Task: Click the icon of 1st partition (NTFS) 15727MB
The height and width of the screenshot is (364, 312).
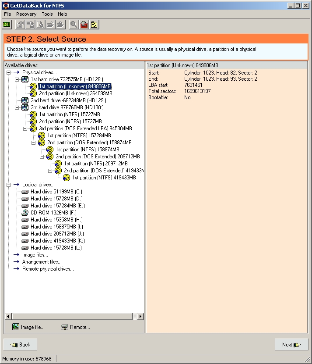Action: point(33,114)
